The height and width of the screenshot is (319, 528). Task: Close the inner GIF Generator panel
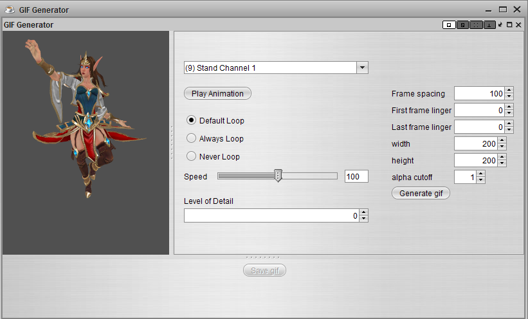point(518,24)
